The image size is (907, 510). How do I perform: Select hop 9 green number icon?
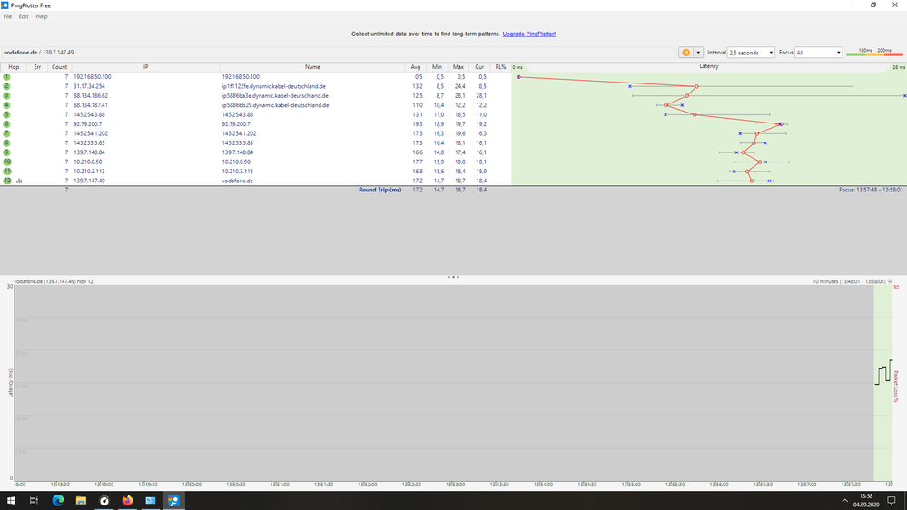pyautogui.click(x=7, y=152)
